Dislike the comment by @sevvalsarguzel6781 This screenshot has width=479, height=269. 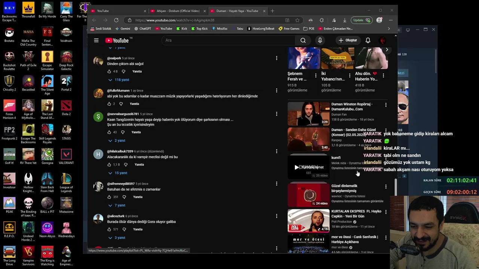point(123,132)
